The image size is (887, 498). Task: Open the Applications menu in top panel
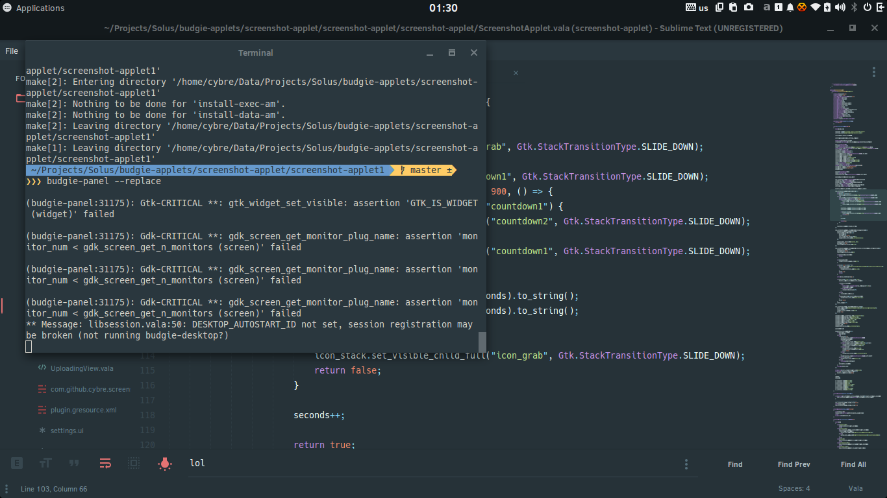click(x=34, y=8)
